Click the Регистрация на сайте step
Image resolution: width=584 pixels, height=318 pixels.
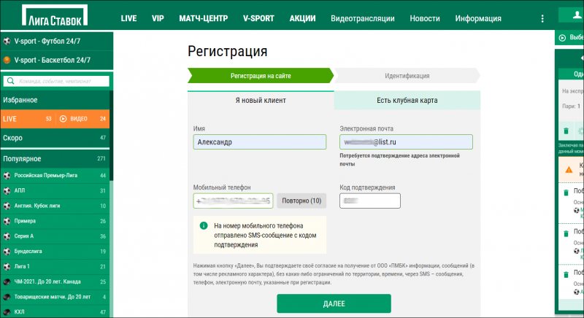261,76
